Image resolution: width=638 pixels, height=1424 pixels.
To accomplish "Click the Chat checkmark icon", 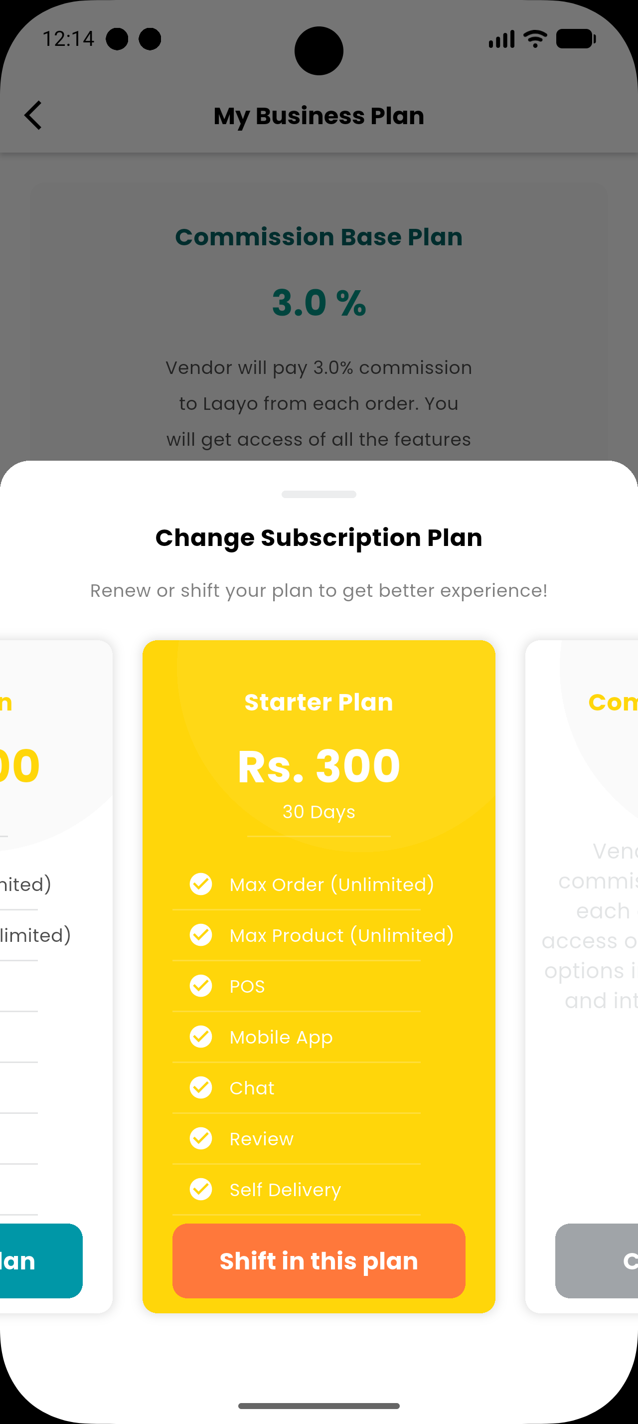I will [x=200, y=1087].
